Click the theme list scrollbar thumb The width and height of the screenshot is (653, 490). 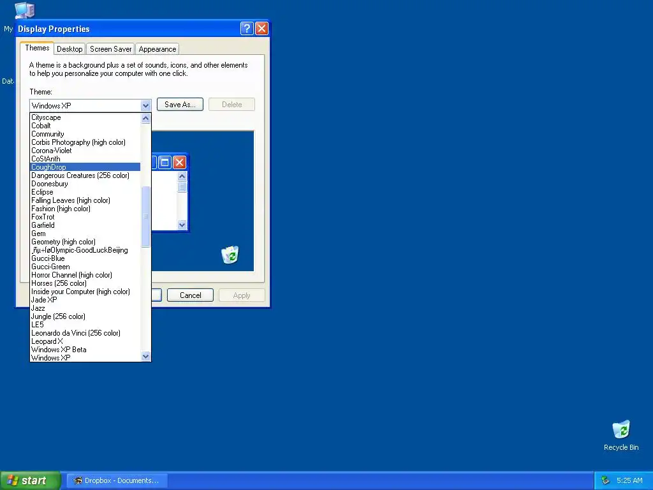click(145, 217)
